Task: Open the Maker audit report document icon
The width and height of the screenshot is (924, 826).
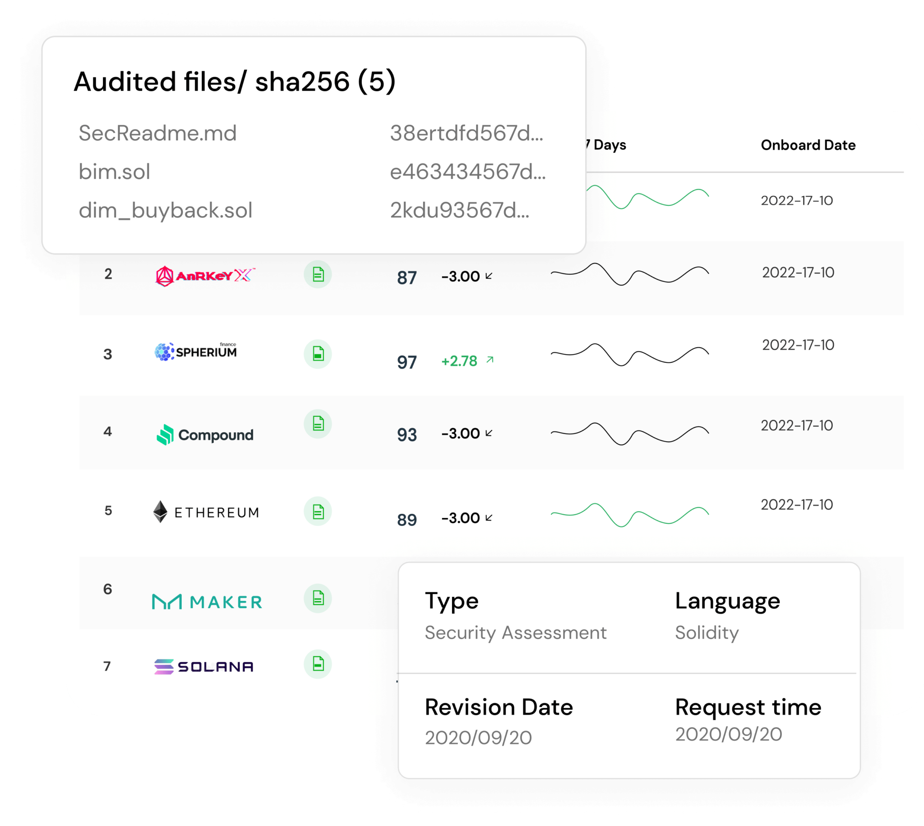Action: click(318, 598)
